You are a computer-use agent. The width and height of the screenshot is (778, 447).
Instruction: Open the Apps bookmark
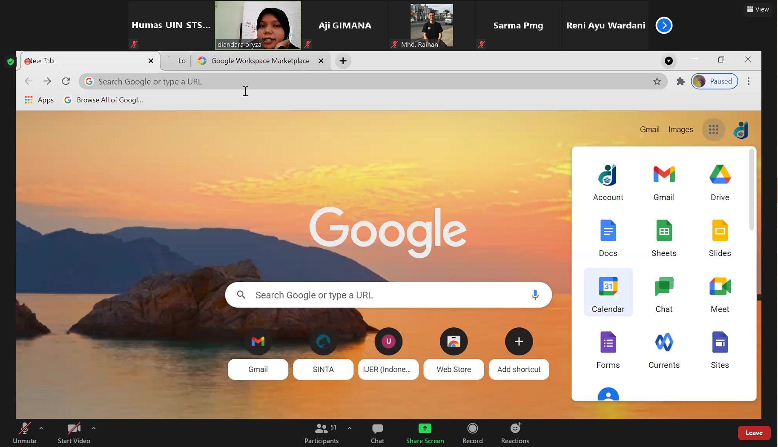point(39,100)
